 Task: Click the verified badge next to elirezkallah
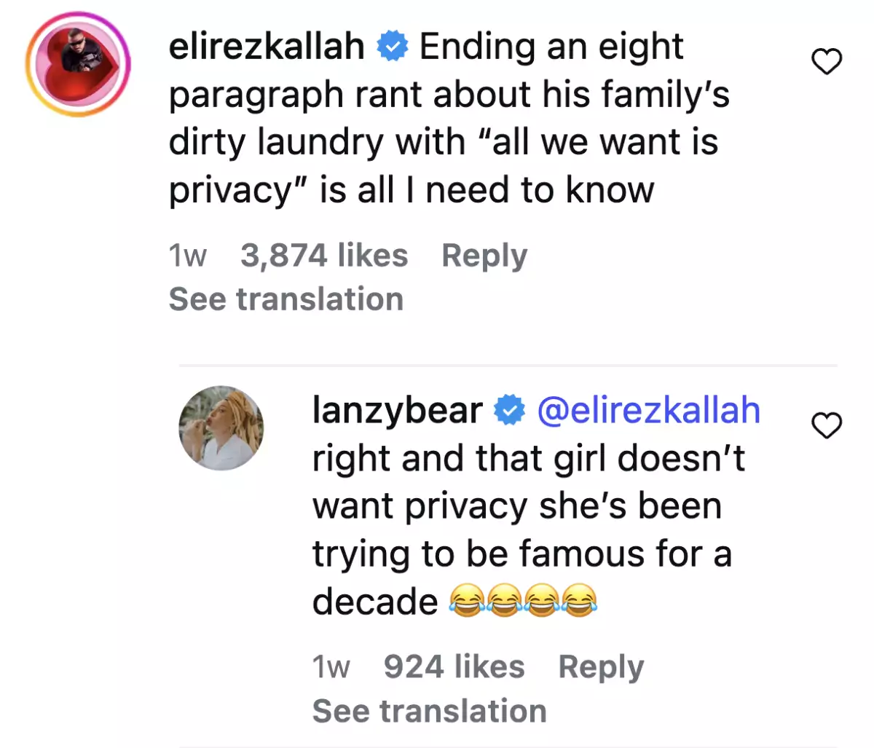392,46
